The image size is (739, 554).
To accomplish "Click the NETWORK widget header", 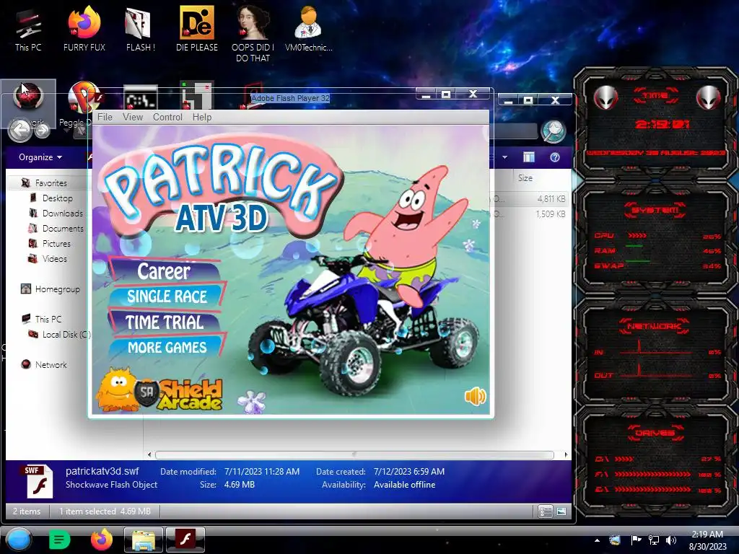I will (655, 325).
